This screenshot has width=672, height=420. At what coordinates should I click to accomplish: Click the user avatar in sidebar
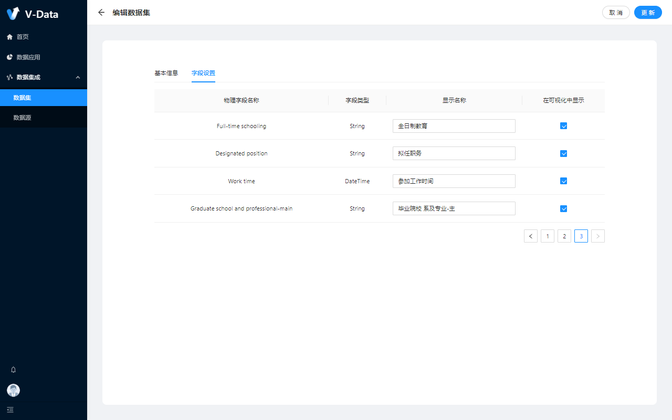pyautogui.click(x=13, y=390)
